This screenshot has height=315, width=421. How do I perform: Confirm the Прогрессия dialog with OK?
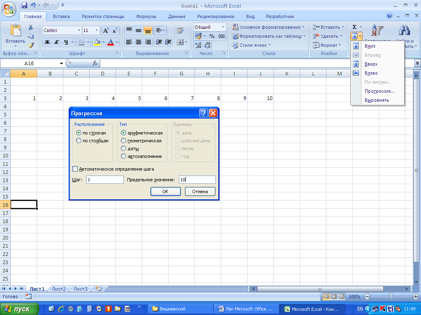(x=165, y=192)
